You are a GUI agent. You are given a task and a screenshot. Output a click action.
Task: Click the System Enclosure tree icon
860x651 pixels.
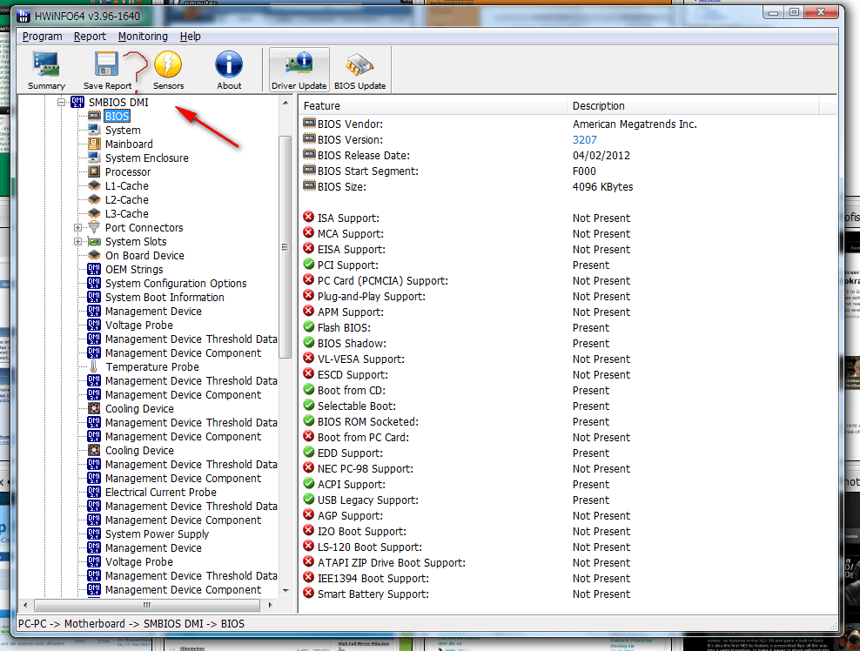tap(94, 158)
